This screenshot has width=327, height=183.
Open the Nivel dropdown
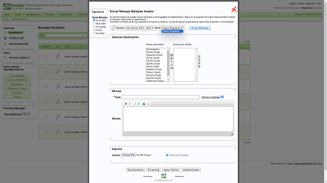point(172,28)
